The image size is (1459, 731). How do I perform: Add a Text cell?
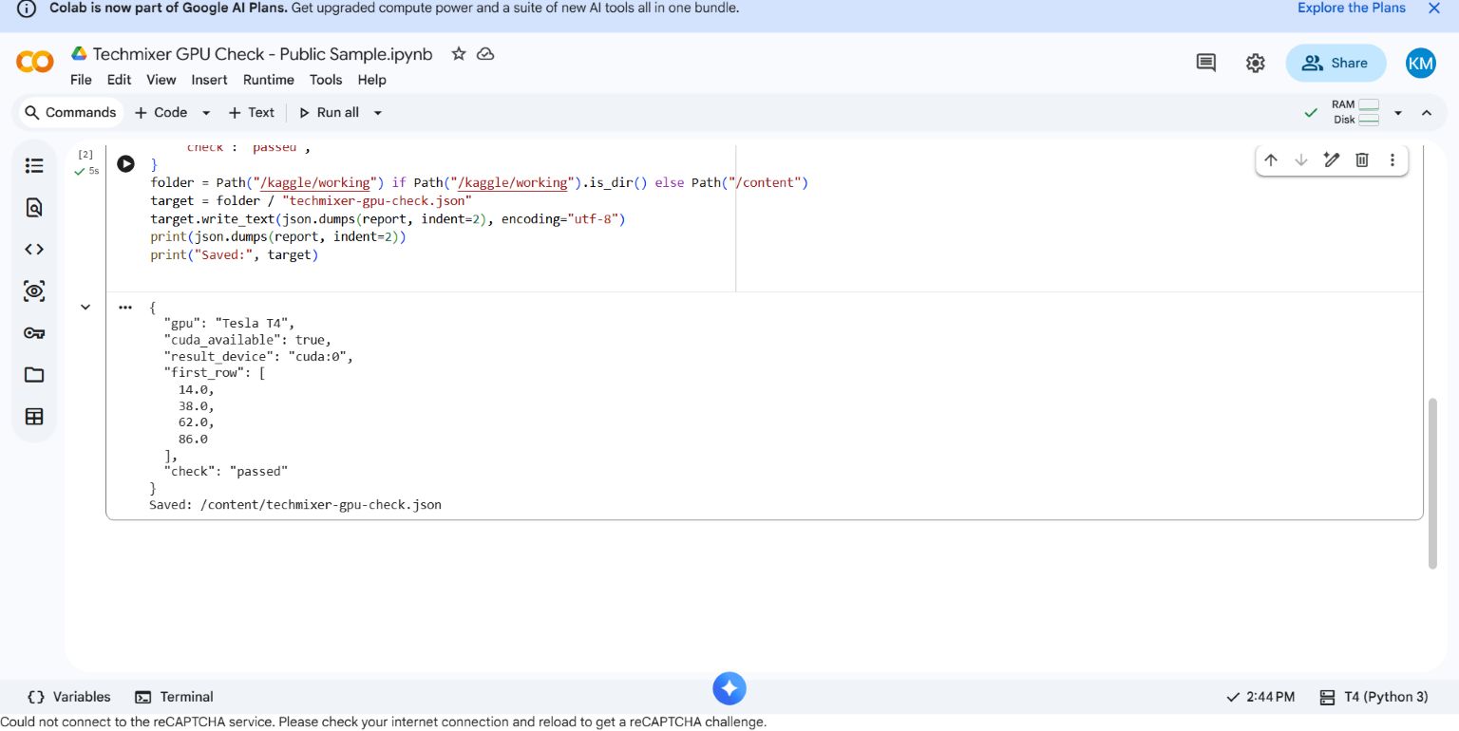pyautogui.click(x=252, y=112)
